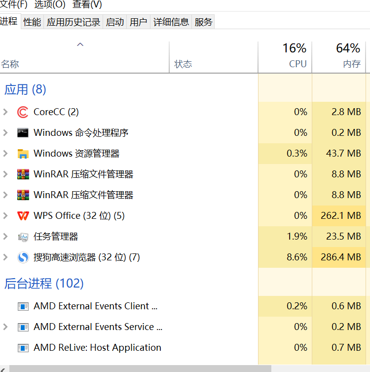Image resolution: width=370 pixels, height=372 pixels.
Task: Sort by the 名称 column header
Action: pyautogui.click(x=84, y=57)
